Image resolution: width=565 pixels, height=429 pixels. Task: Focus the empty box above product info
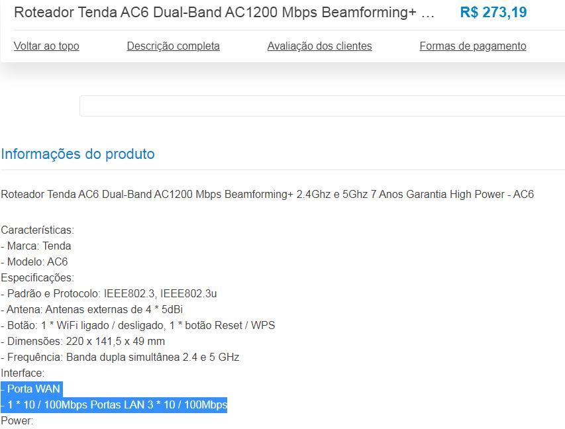tap(322, 106)
